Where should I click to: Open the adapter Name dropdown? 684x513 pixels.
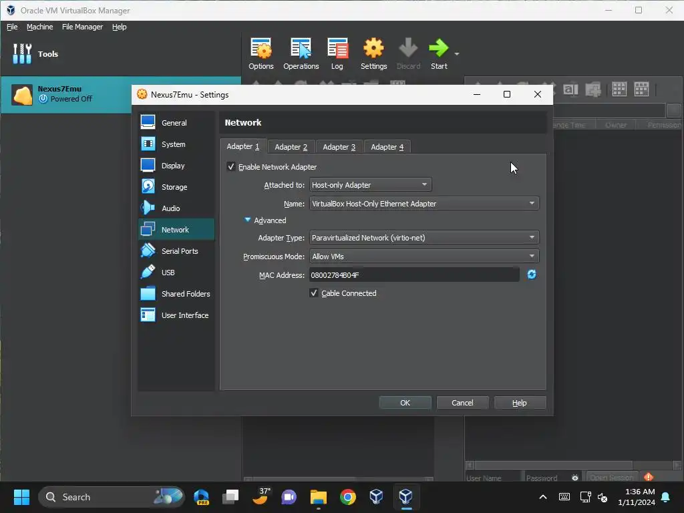click(424, 203)
